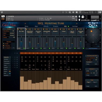The image size is (102, 102).
Task: Switch to the Mixer tab
Action: [x=27, y=26]
